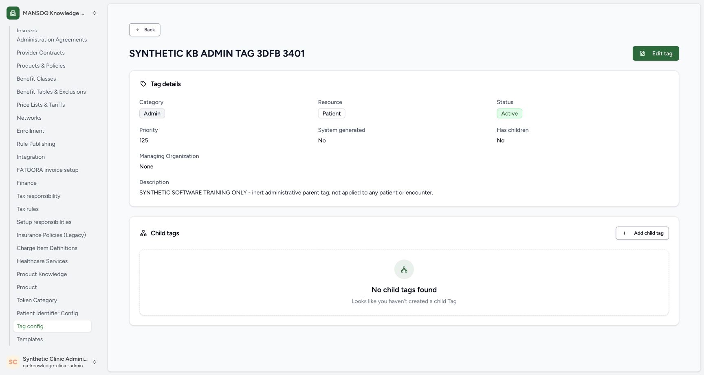Open Benefit Tables & Exclusions
704x375 pixels.
(x=51, y=92)
